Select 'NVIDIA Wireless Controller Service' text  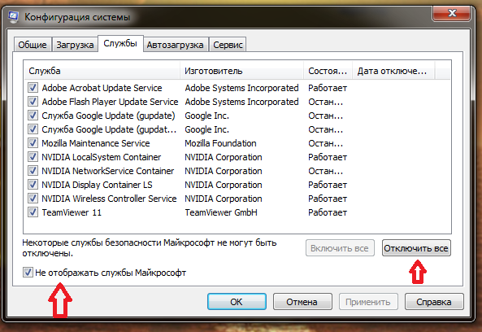click(109, 199)
